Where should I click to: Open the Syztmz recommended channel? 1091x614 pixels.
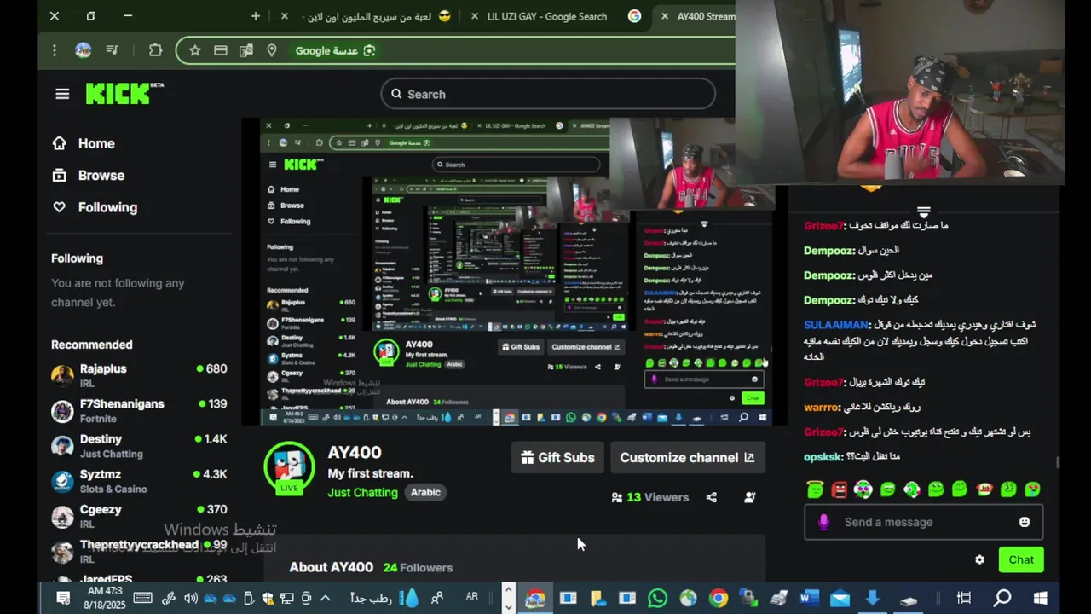[x=139, y=480]
